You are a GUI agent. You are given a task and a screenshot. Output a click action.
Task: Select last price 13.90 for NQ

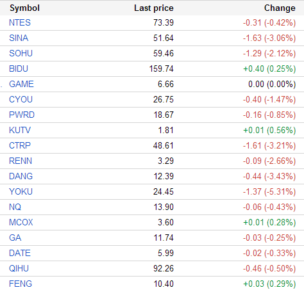[x=164, y=207]
